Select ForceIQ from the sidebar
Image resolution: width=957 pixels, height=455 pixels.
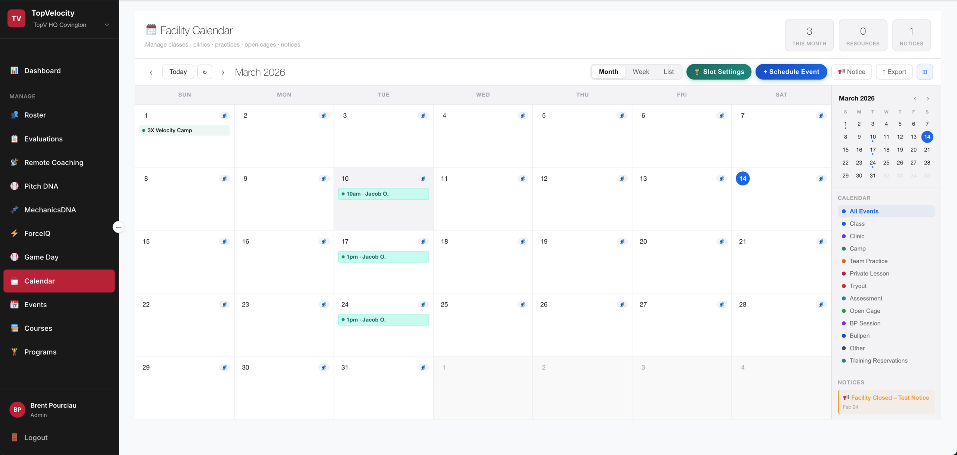click(37, 233)
